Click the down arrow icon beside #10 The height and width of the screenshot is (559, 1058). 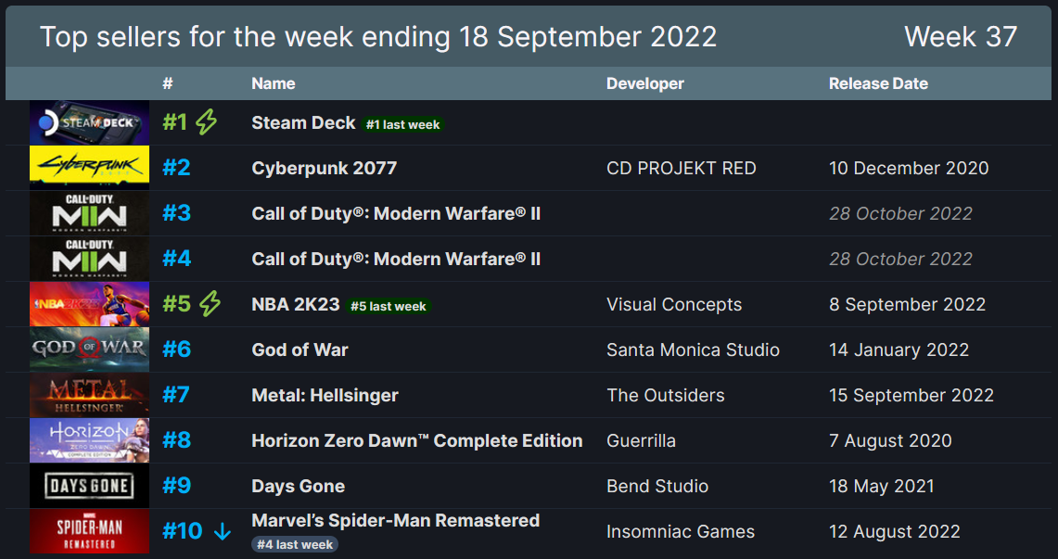click(222, 532)
